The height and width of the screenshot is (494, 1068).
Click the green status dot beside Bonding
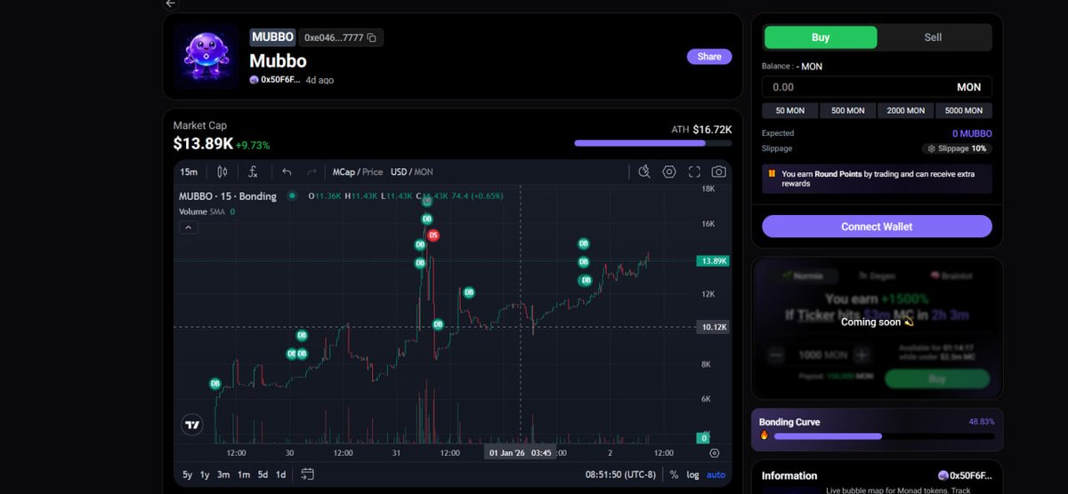point(292,195)
